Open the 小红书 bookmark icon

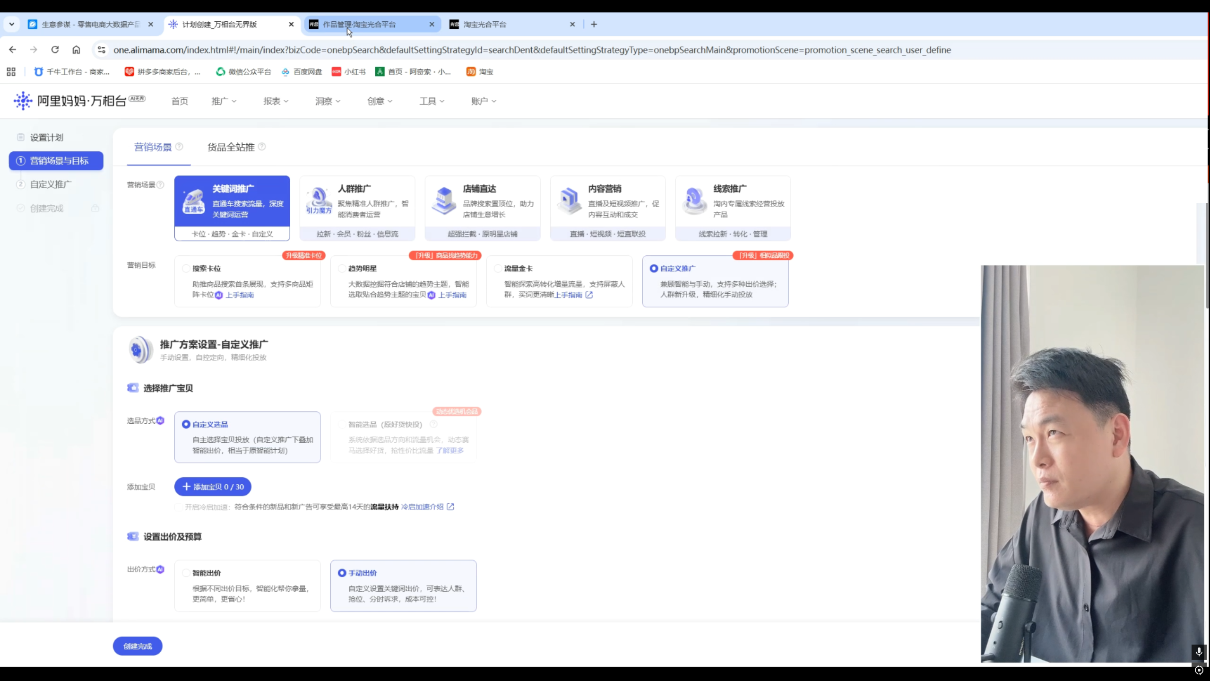[336, 72]
